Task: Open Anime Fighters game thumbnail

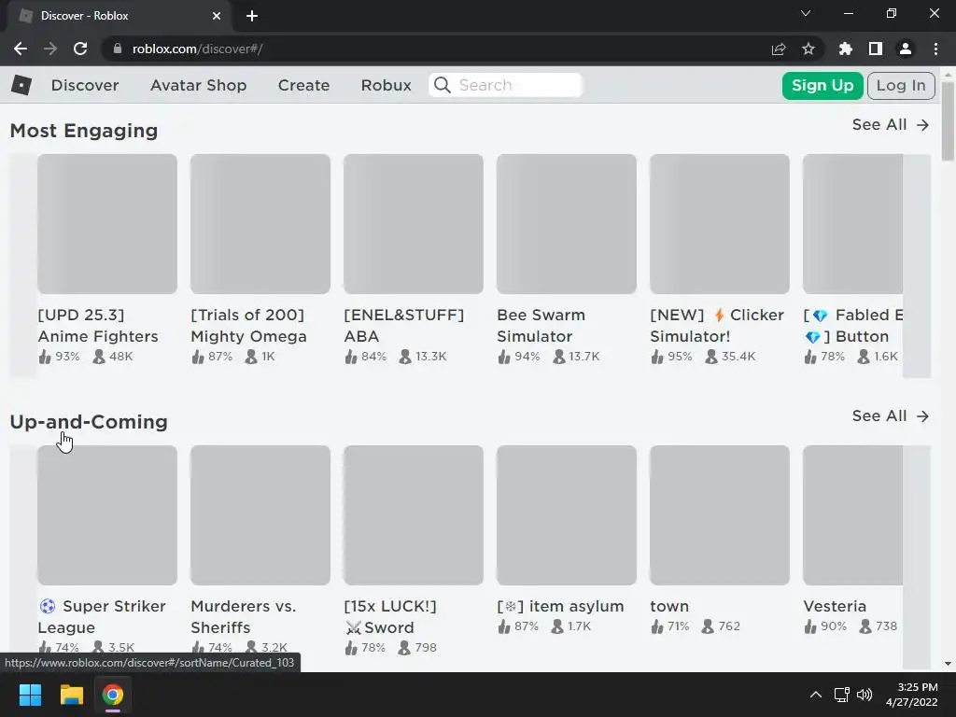Action: tap(107, 224)
